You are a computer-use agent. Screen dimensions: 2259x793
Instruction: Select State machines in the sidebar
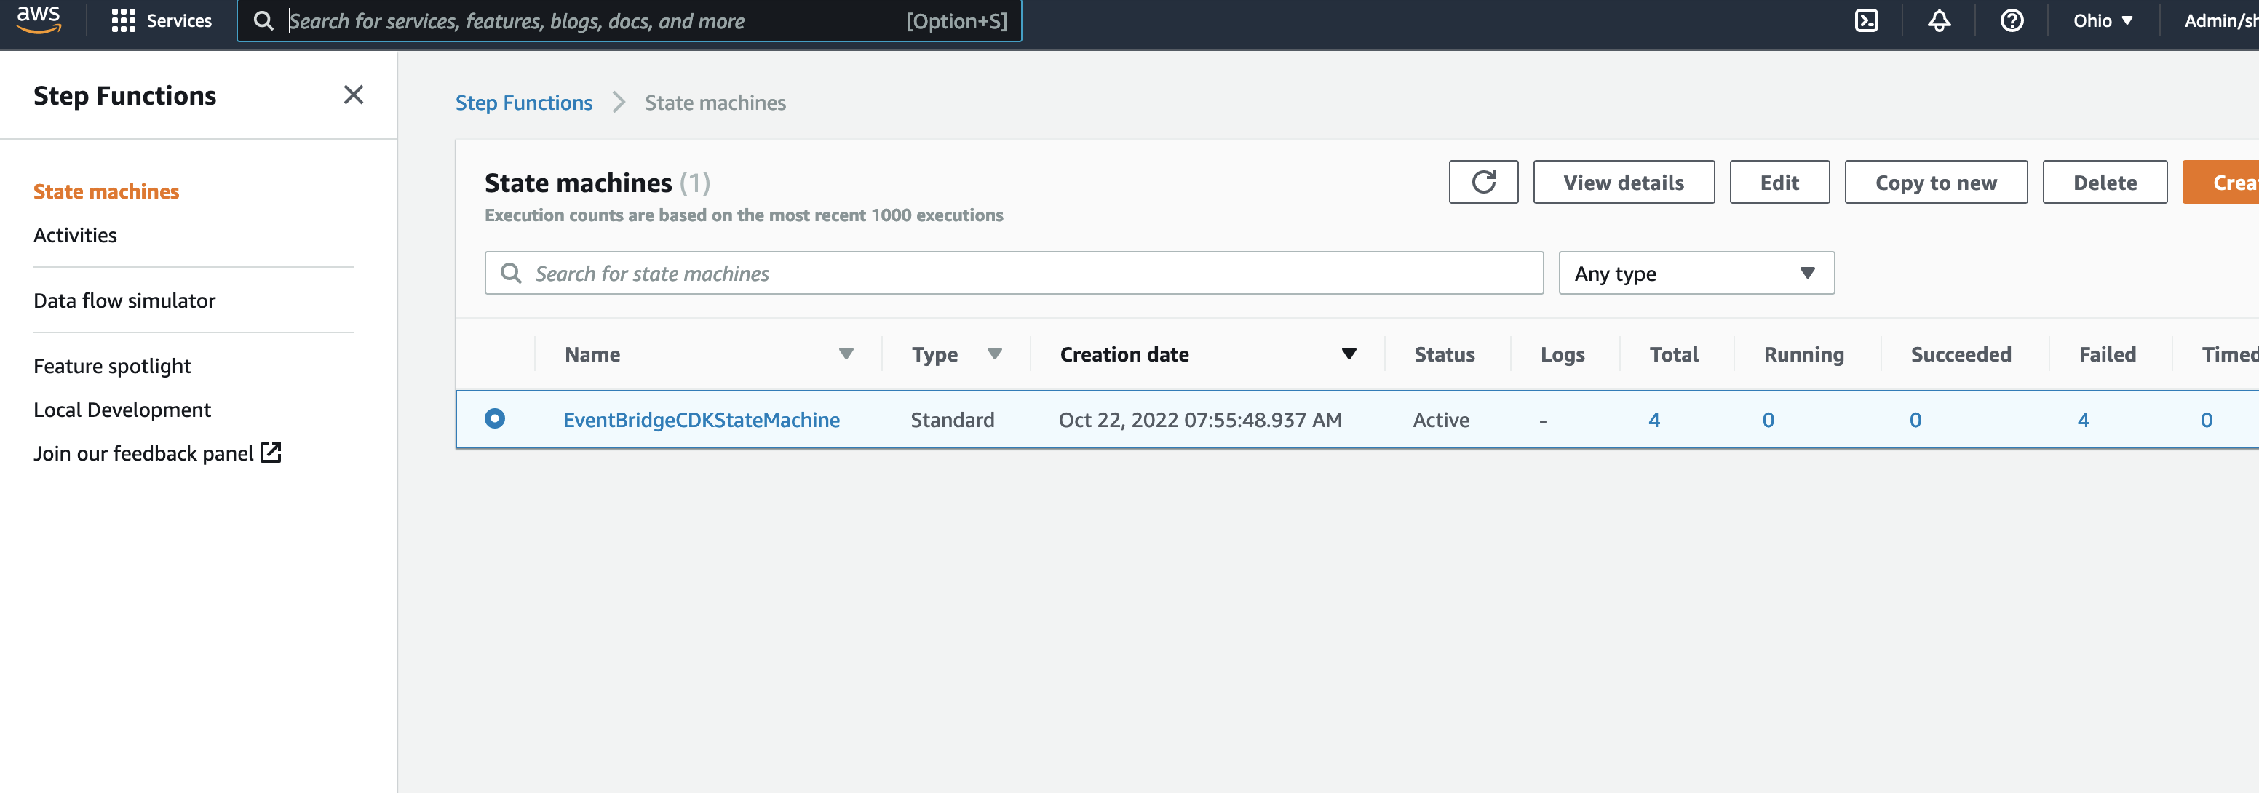106,192
